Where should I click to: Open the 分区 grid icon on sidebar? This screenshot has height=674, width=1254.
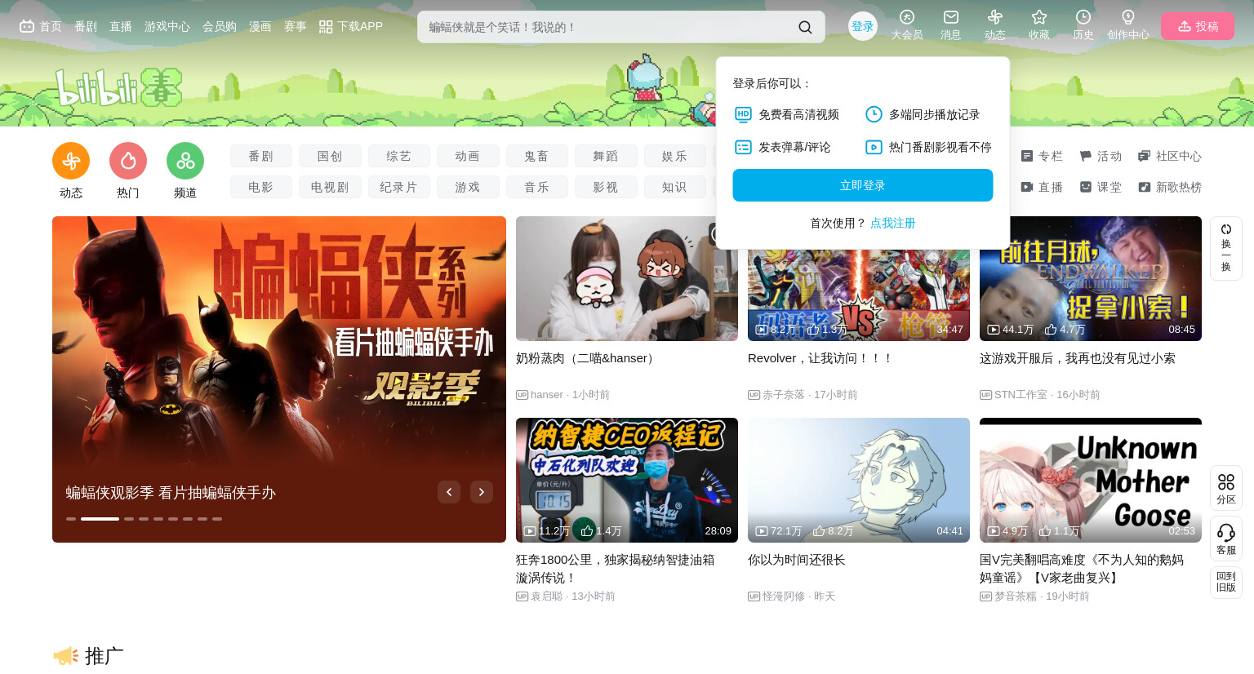pyautogui.click(x=1225, y=488)
